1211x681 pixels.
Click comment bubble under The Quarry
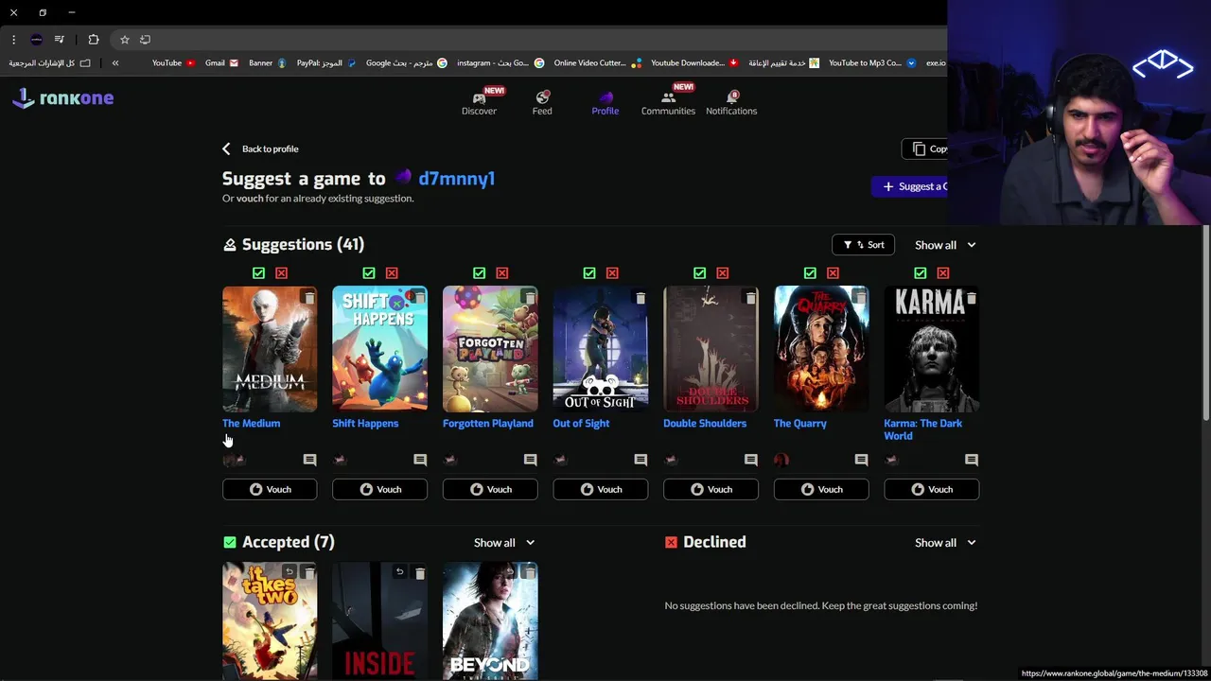coord(861,460)
